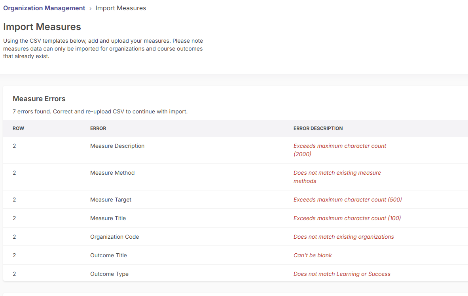Click the Import Measures page title
This screenshot has width=468, height=296.
[x=42, y=27]
